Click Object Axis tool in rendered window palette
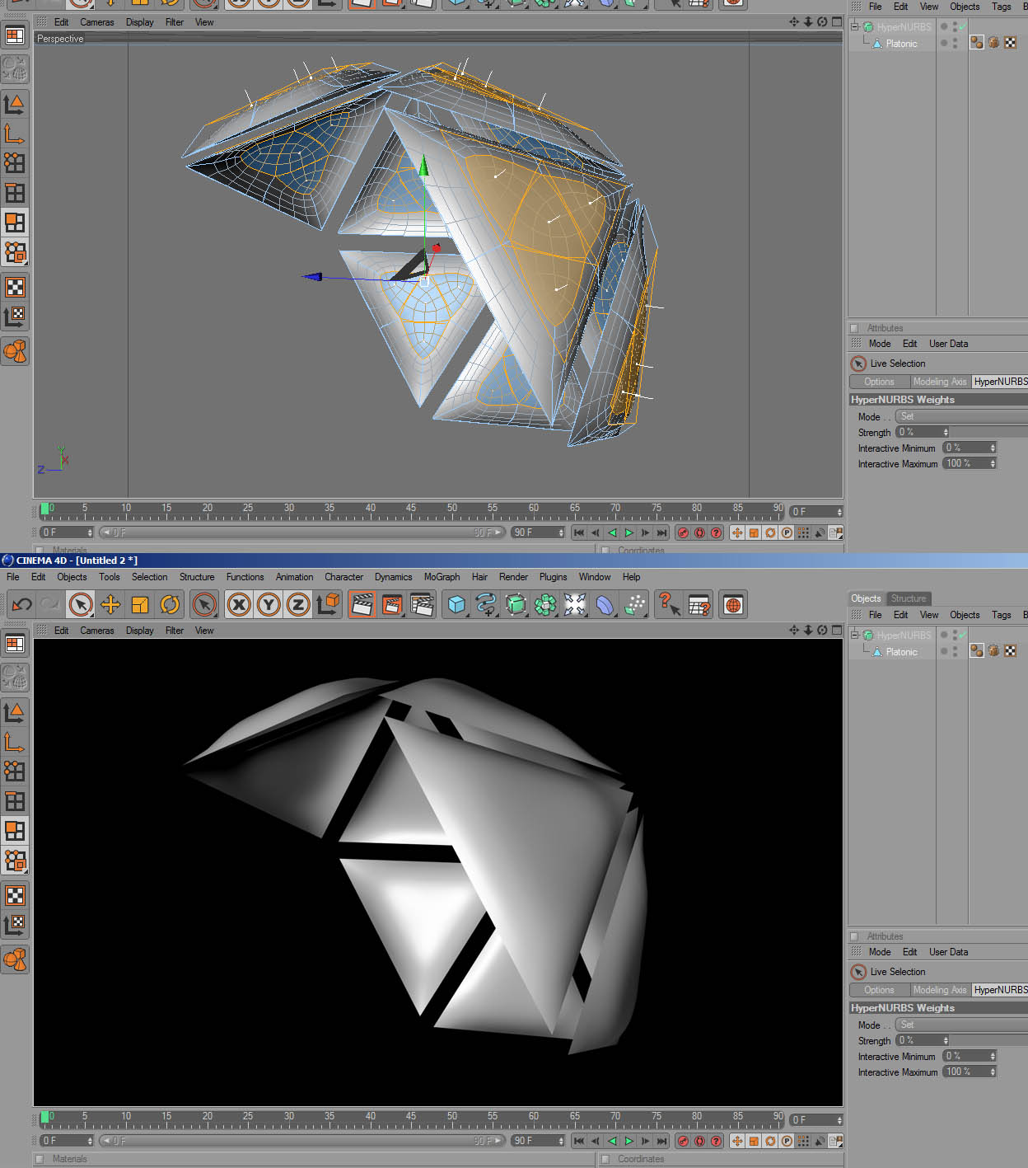This screenshot has height=1168, width=1028. (15, 741)
